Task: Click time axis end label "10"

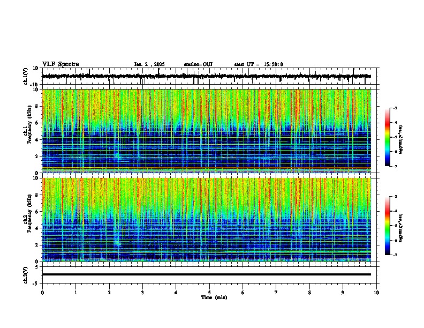Action: [376, 293]
